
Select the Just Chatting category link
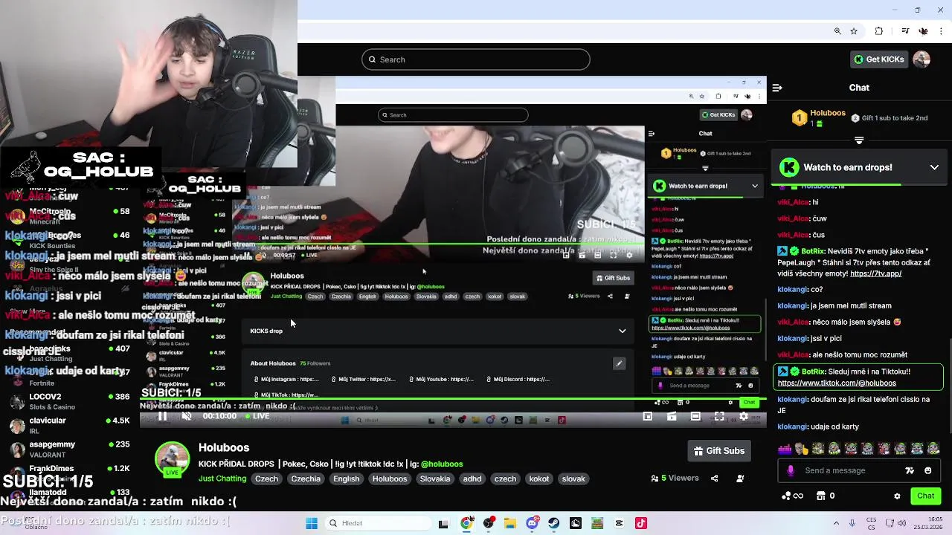point(222,479)
